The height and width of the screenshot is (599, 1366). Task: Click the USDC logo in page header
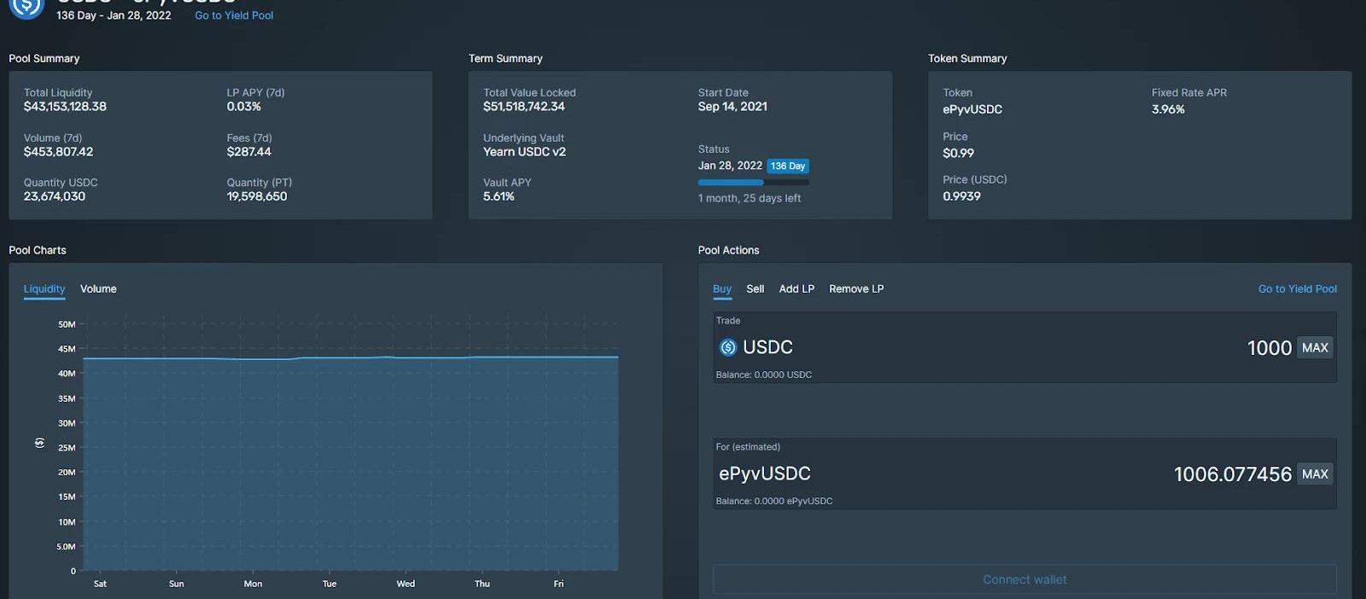pyautogui.click(x=26, y=7)
